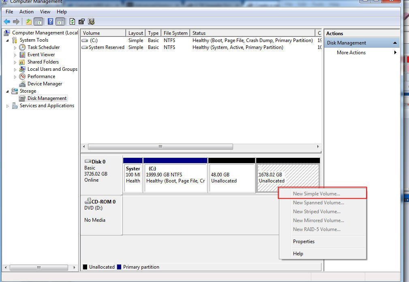409x282 pixels.
Task: Open the Action menu
Action: (26, 12)
